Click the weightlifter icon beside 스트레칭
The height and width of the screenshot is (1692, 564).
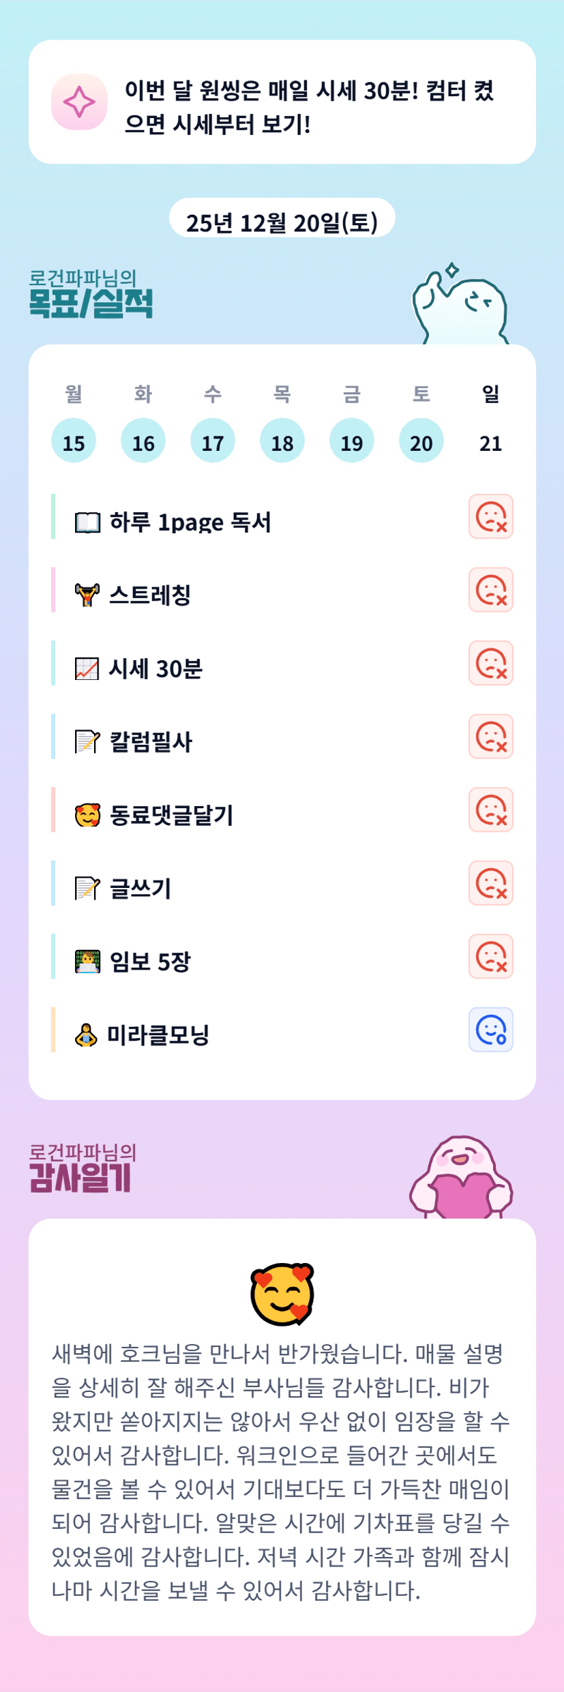tap(87, 595)
